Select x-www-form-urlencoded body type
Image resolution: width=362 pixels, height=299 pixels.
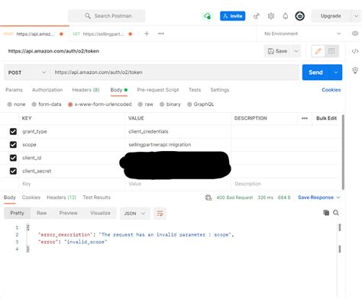point(70,104)
